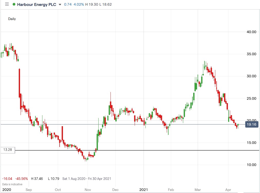Open the hamburger menu icon
The height and width of the screenshot is (193, 260).
pyautogui.click(x=7, y=4)
